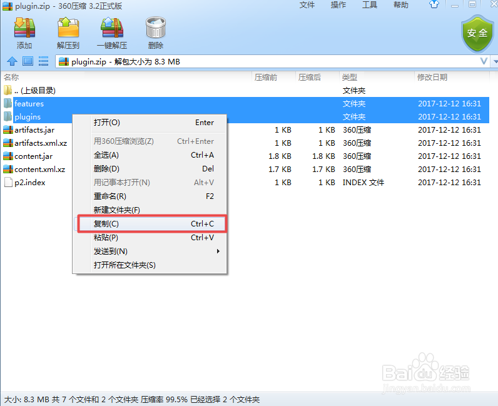
Task: Choose 新建文件夹(F) in context menu
Action: 150,210
